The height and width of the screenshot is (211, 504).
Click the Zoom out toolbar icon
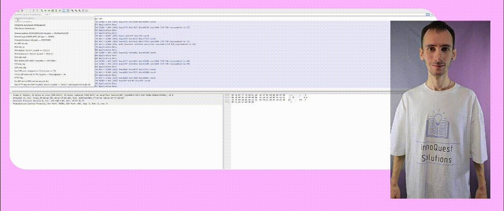coord(76,11)
